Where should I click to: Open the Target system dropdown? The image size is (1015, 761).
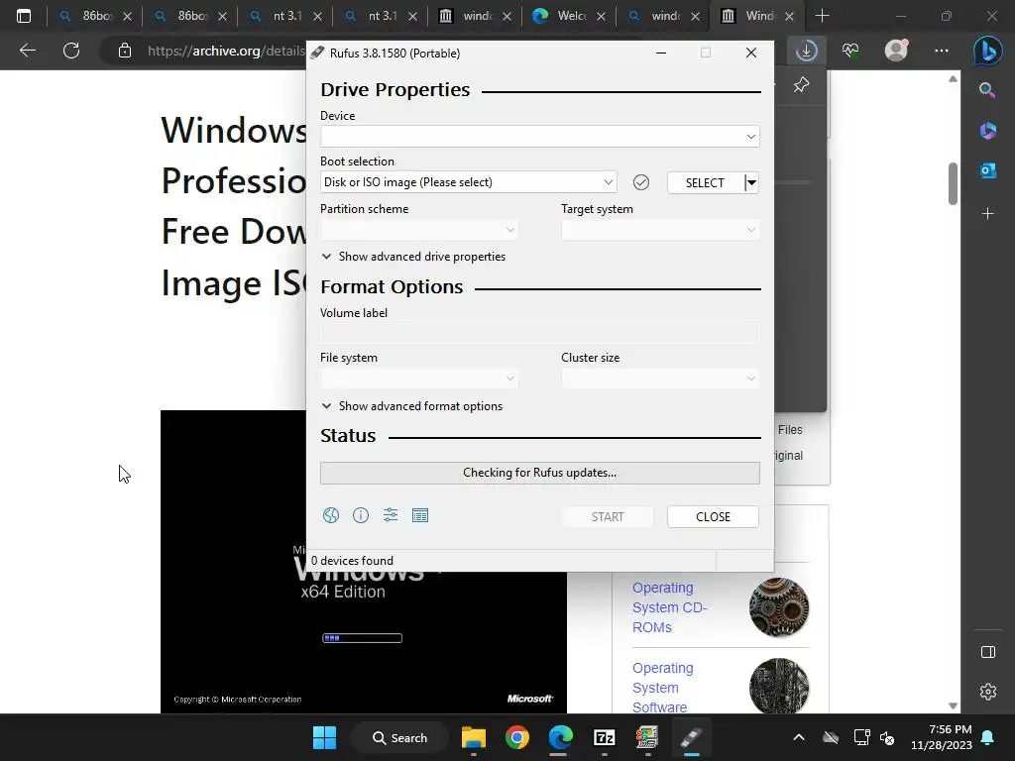point(659,230)
